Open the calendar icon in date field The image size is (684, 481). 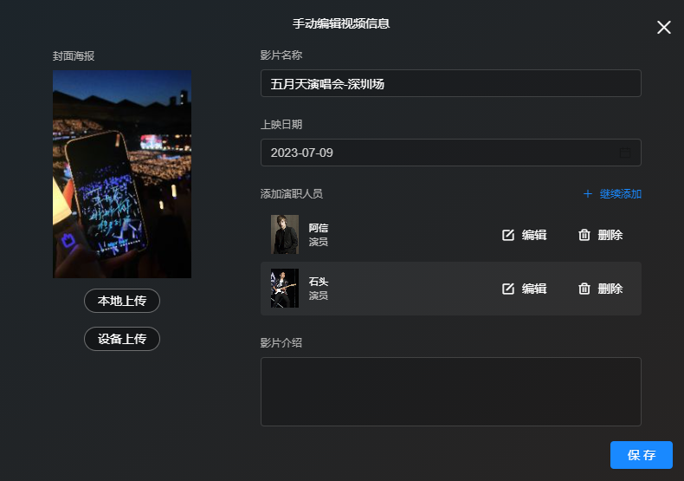[x=625, y=153]
